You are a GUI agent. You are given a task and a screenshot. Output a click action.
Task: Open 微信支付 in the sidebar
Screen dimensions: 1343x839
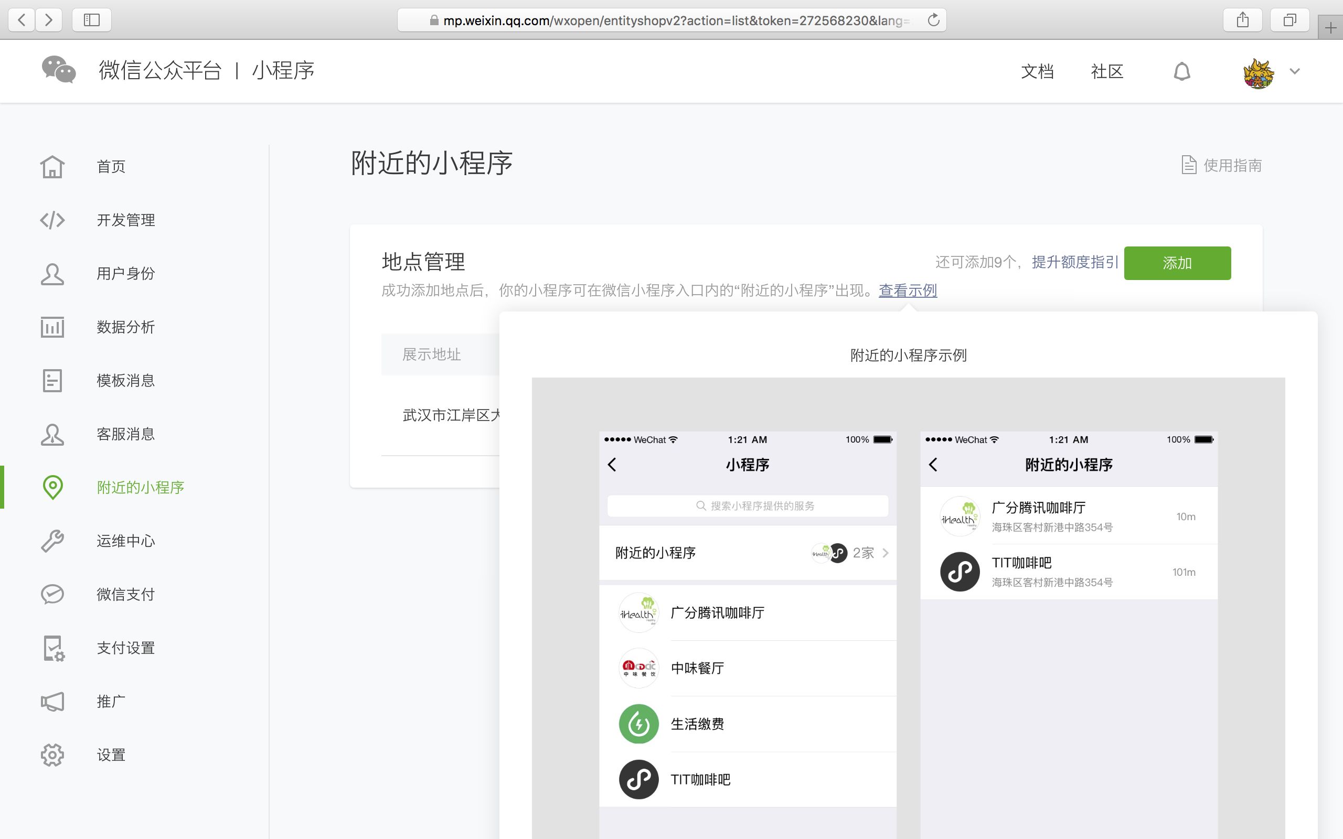coord(125,594)
